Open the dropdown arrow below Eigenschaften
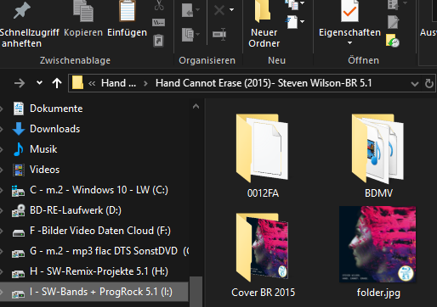This screenshot has width=437, height=307. tap(349, 43)
